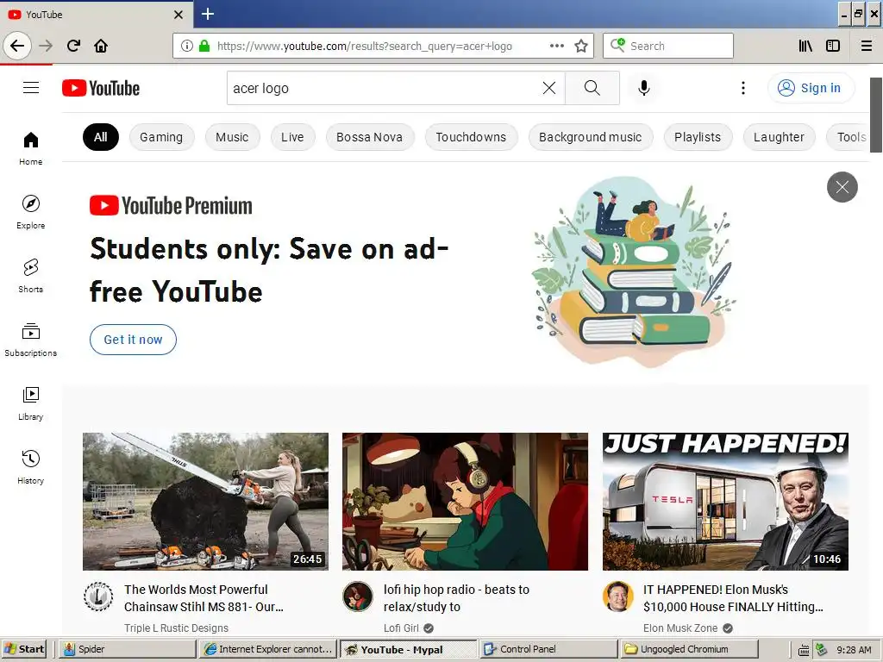Image resolution: width=883 pixels, height=662 pixels.
Task: Open page actions three-dot menu in address bar
Action: point(557,46)
